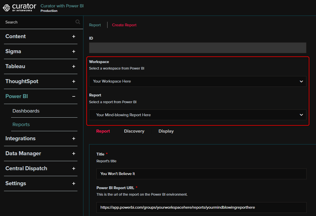Screen dimensions: 316x216
Task: Open the Central Dispatch menu item
Action: (x=26, y=169)
